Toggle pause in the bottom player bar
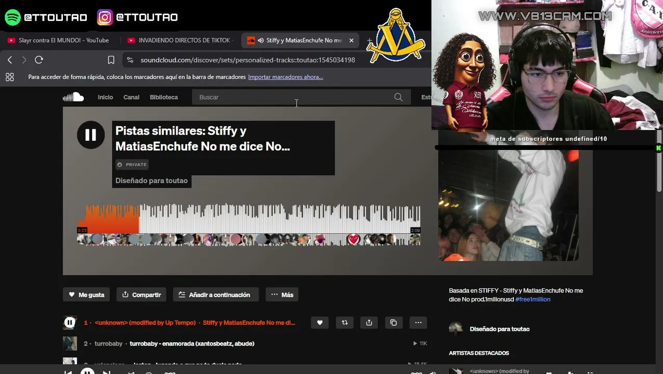The height and width of the screenshot is (374, 663). pyautogui.click(x=87, y=371)
